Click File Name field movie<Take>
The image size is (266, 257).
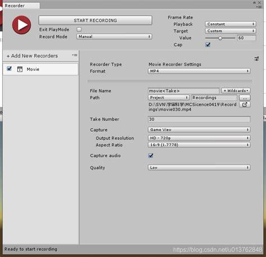[x=184, y=91]
